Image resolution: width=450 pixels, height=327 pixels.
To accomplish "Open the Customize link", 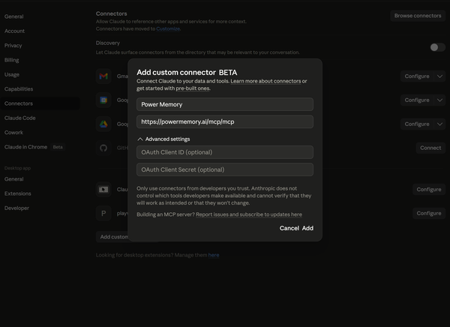I will pyautogui.click(x=168, y=28).
